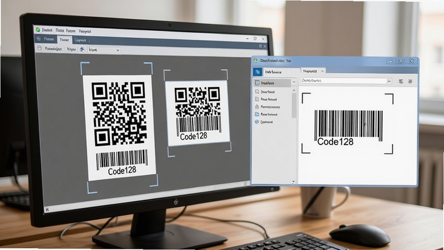The image size is (444, 250).
Task: Click the green app logo on the monitor window
Action: click(x=38, y=29)
